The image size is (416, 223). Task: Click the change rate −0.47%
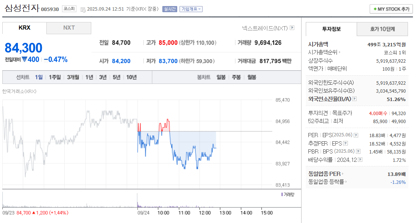tap(56, 59)
